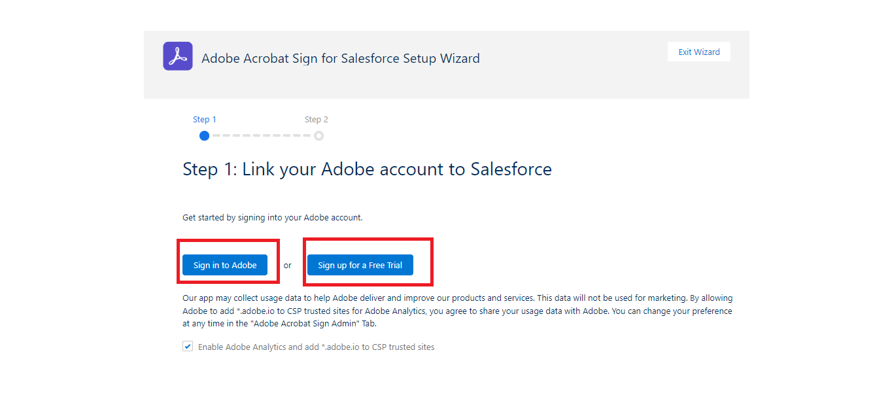The image size is (892, 416).
Task: Exit the setup wizard
Action: pos(698,52)
